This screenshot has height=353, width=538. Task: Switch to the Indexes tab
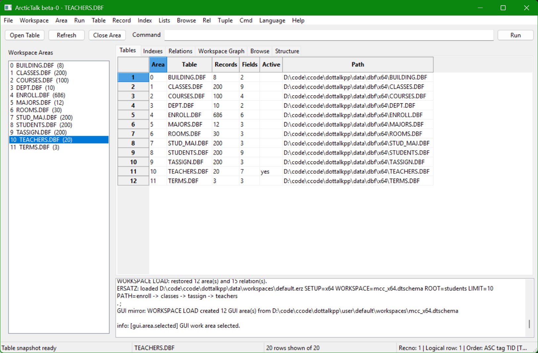tap(153, 51)
